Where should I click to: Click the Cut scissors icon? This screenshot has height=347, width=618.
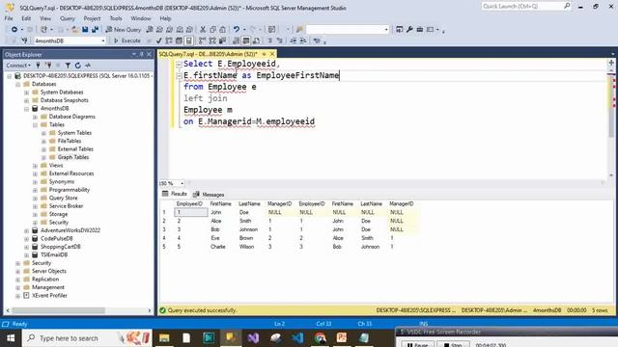point(203,30)
